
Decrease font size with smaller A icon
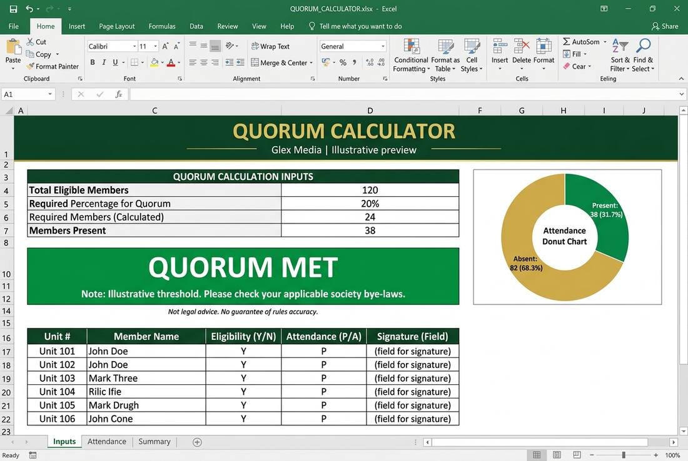[x=176, y=46]
